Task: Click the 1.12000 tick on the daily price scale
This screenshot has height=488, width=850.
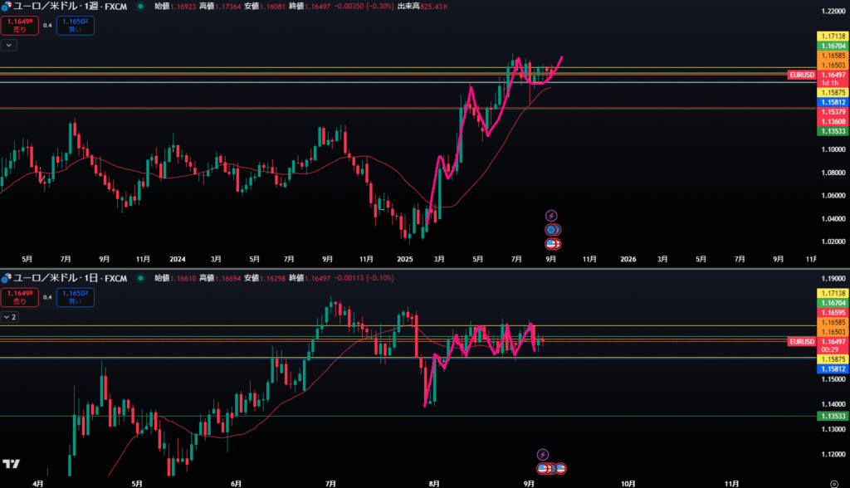Action: click(833, 454)
